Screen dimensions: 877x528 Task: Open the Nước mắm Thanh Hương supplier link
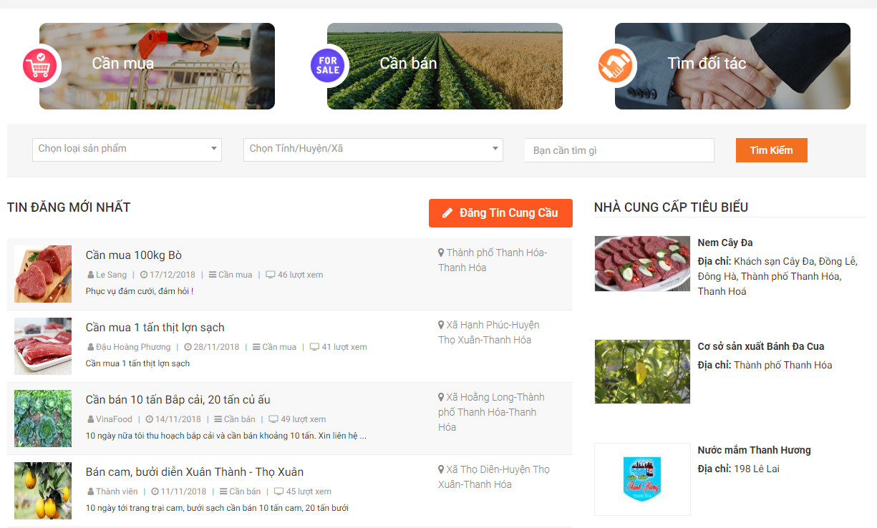coord(754,450)
